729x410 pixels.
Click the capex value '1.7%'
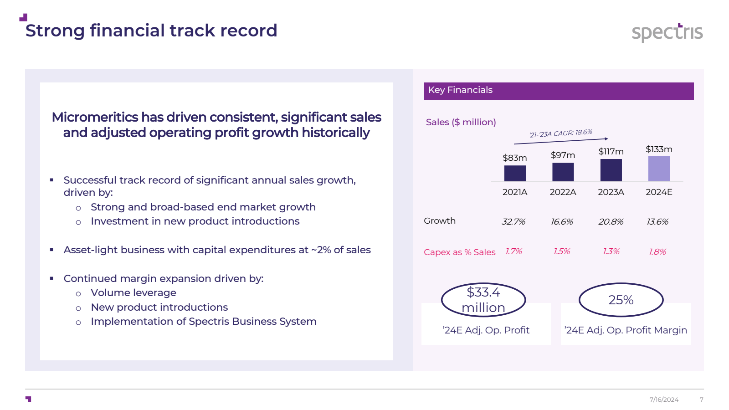click(514, 251)
